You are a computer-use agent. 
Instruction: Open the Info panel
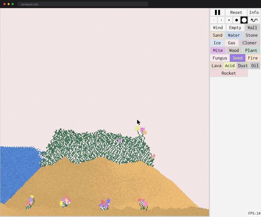[x=254, y=12]
